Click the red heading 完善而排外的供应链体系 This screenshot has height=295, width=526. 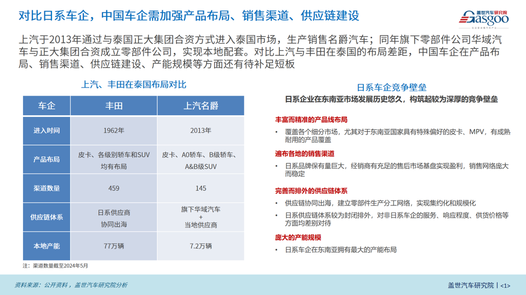click(x=311, y=191)
